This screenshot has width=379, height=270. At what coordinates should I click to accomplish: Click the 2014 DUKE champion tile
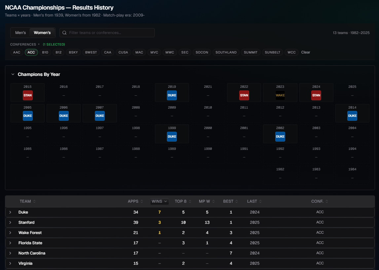click(x=352, y=113)
